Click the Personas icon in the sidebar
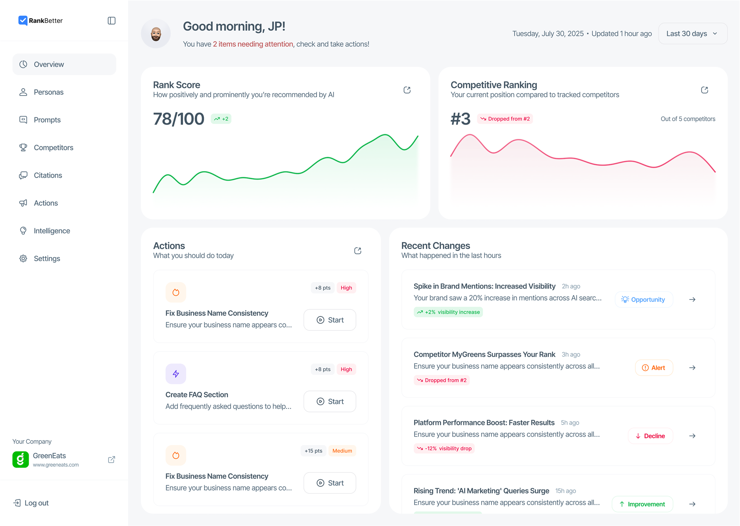Screen dimensions: 740x526 [x=23, y=92]
